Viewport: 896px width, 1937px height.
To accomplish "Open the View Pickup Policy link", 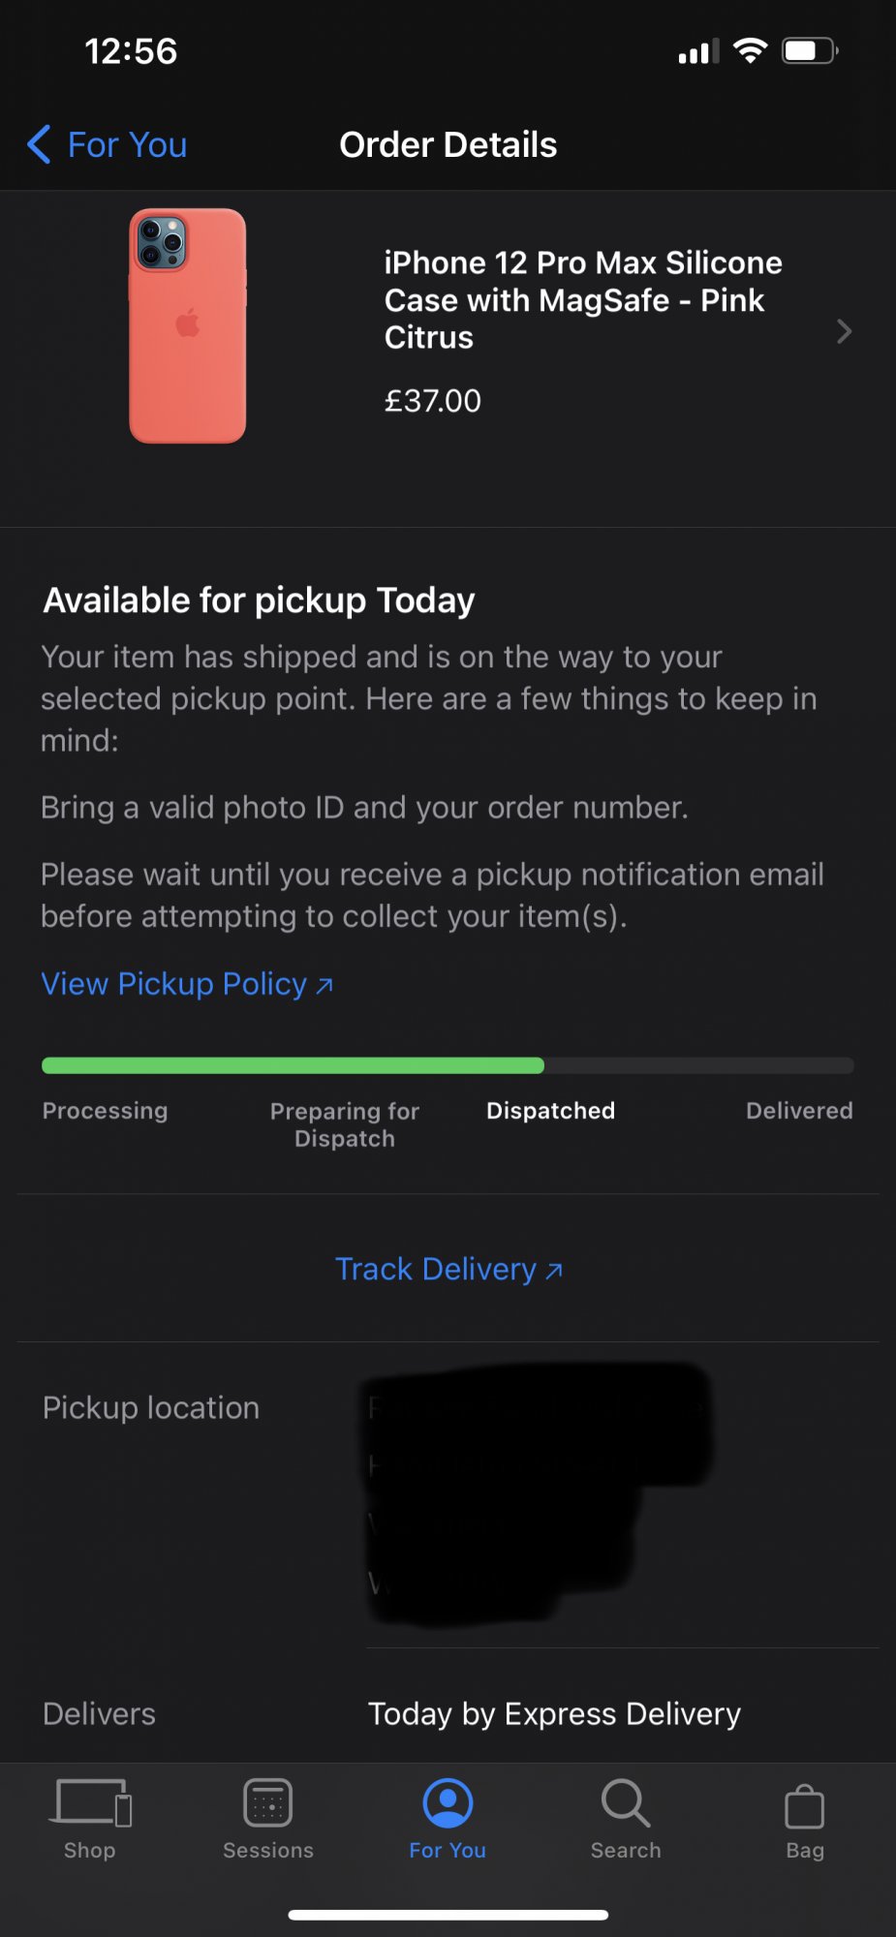I will [x=187, y=984].
